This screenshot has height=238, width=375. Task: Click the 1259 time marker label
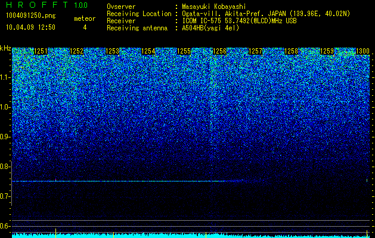(327, 51)
